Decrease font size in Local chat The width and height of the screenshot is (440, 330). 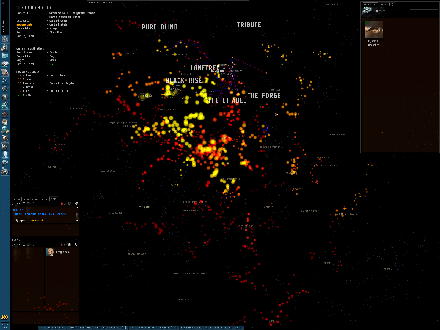click(13, 245)
